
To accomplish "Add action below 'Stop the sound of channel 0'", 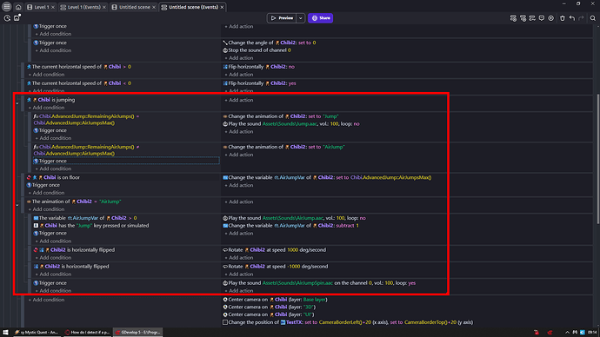I will 239,58.
